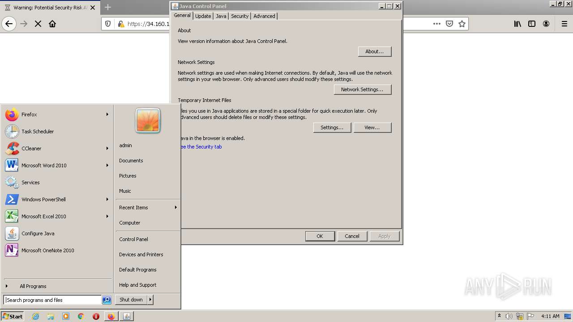Switch to Java tab

point(221,16)
